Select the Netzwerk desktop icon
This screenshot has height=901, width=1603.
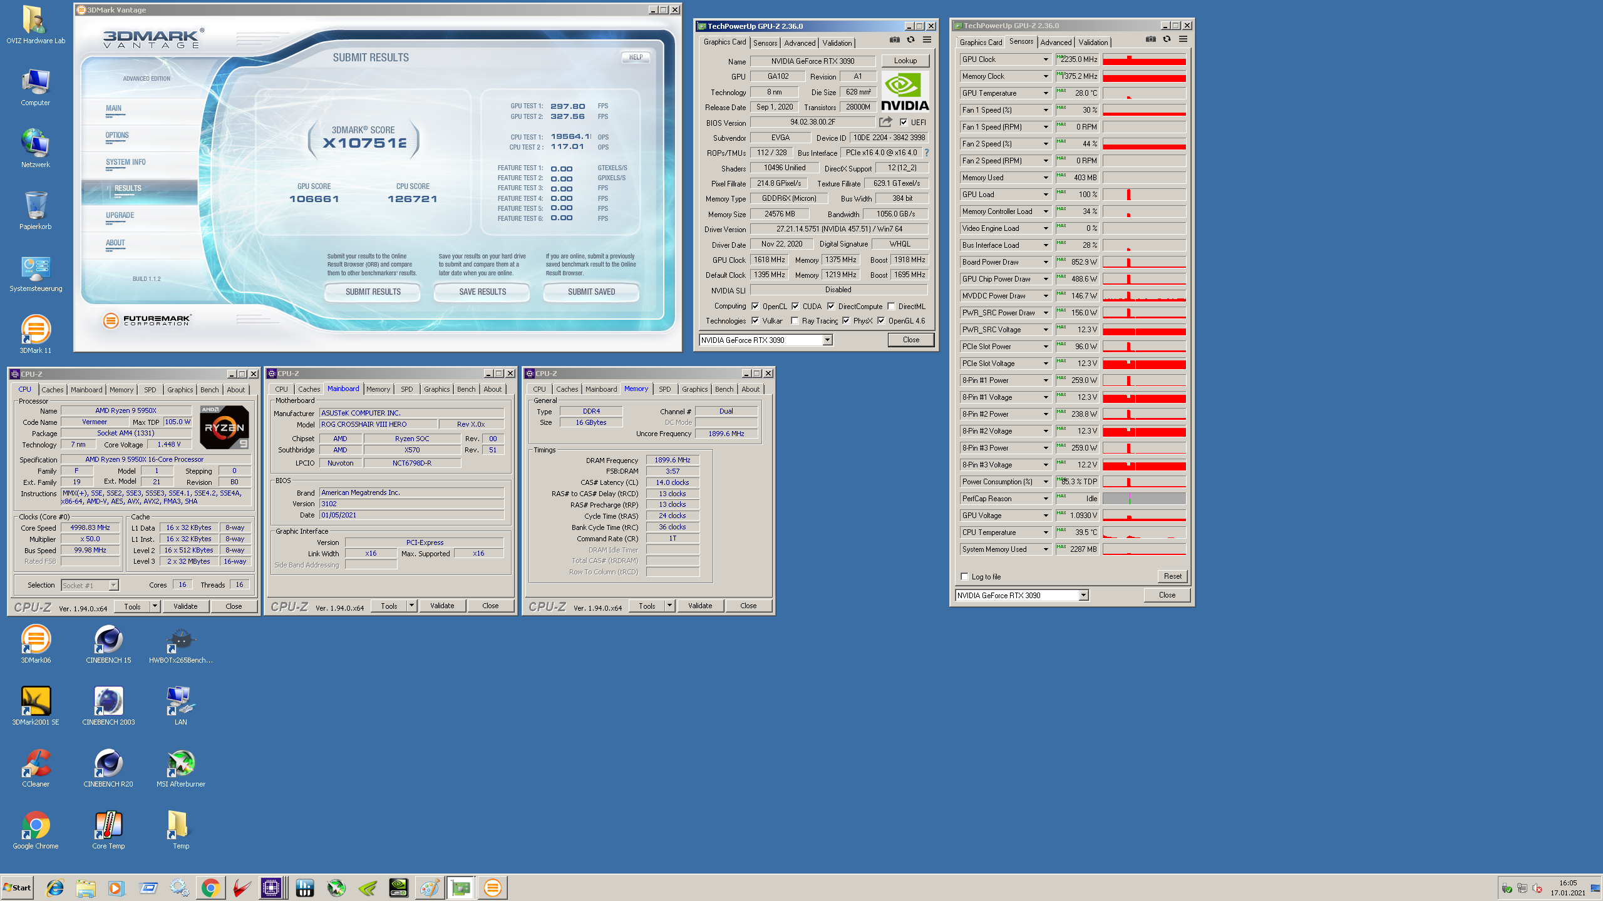click(x=36, y=149)
